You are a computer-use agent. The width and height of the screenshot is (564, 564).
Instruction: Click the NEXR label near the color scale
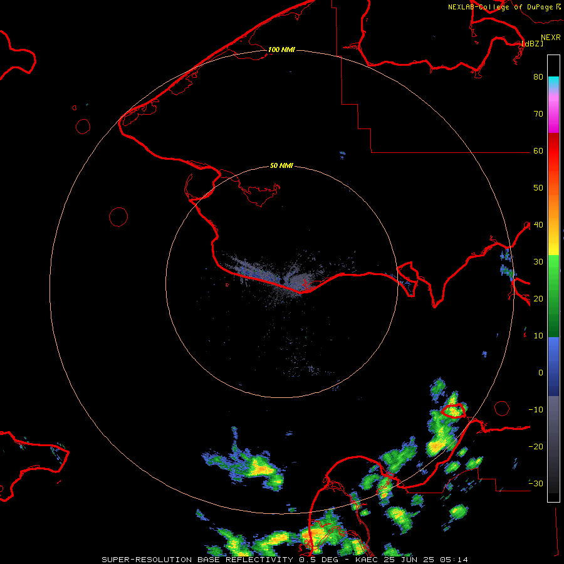pyautogui.click(x=551, y=38)
